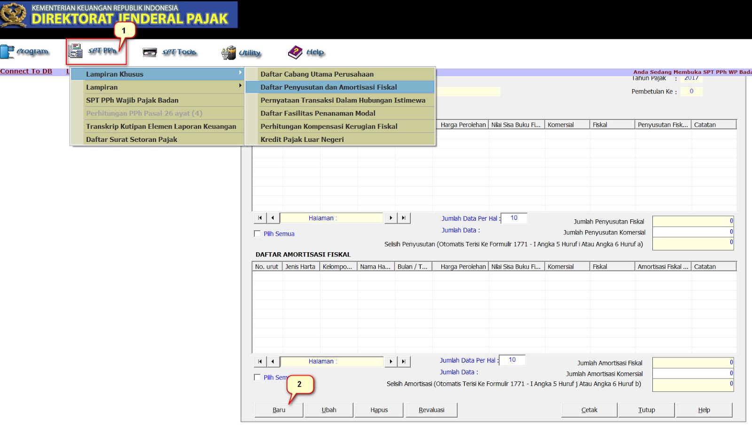Go to next page of amortisasi list
This screenshot has width=752, height=427.
coord(391,361)
